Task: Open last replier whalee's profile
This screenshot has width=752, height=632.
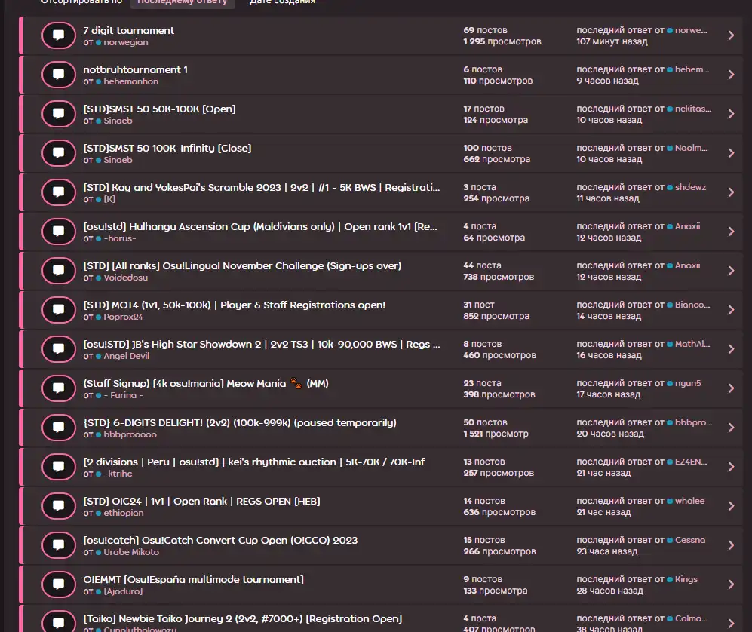Action: [x=689, y=501]
